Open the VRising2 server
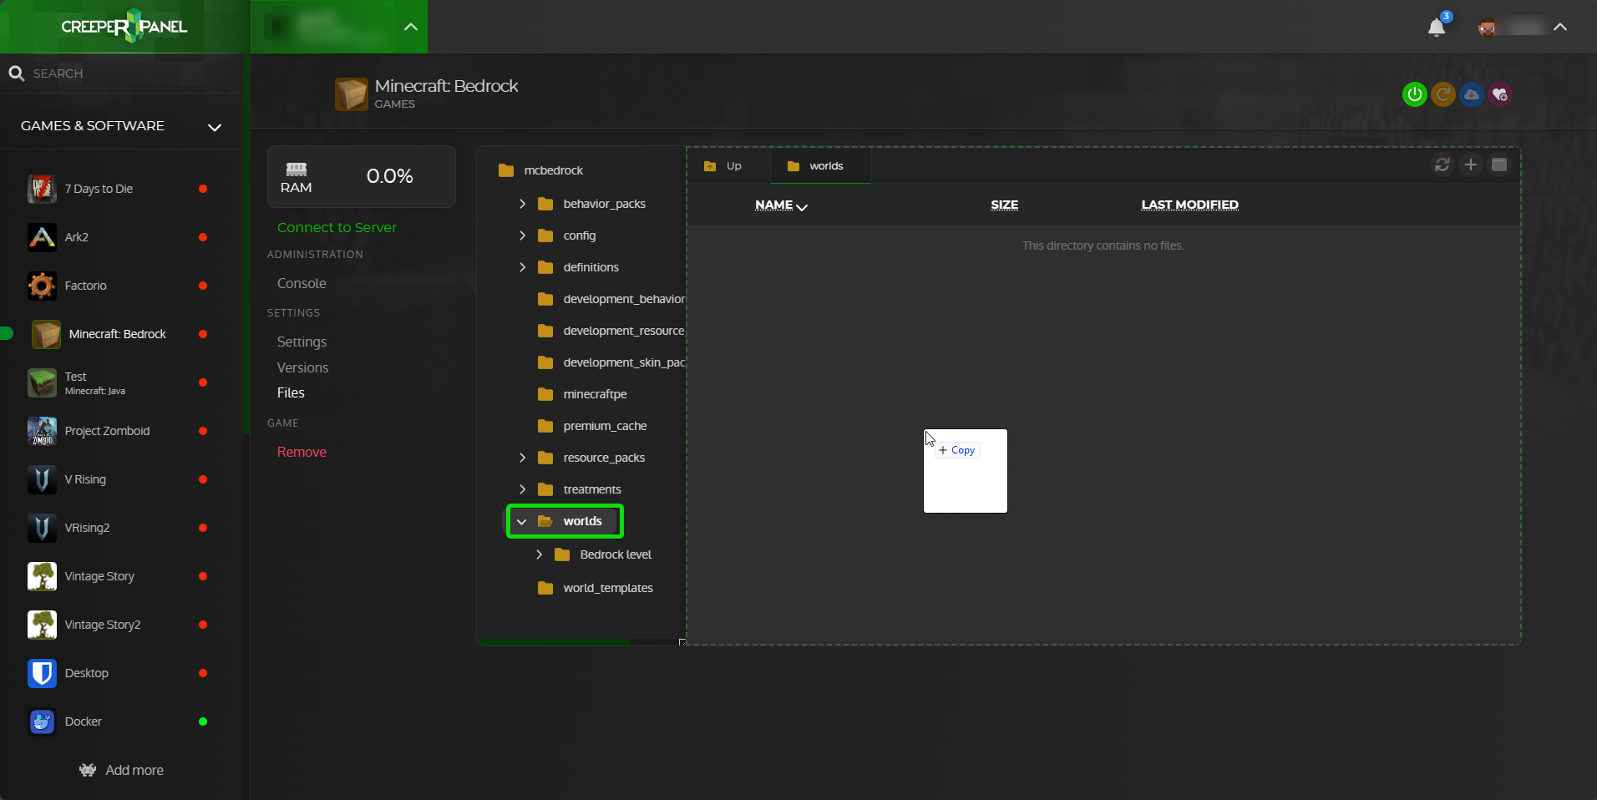 pos(117,528)
